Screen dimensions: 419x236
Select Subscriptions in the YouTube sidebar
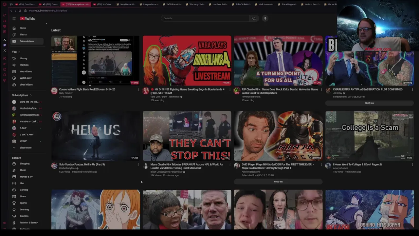[x=27, y=41]
